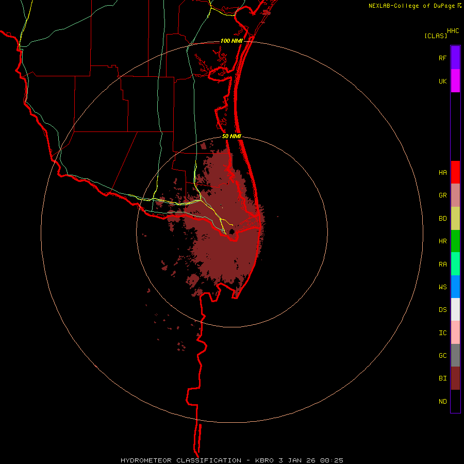
Task: Click the RA legend label
Action: click(x=442, y=264)
